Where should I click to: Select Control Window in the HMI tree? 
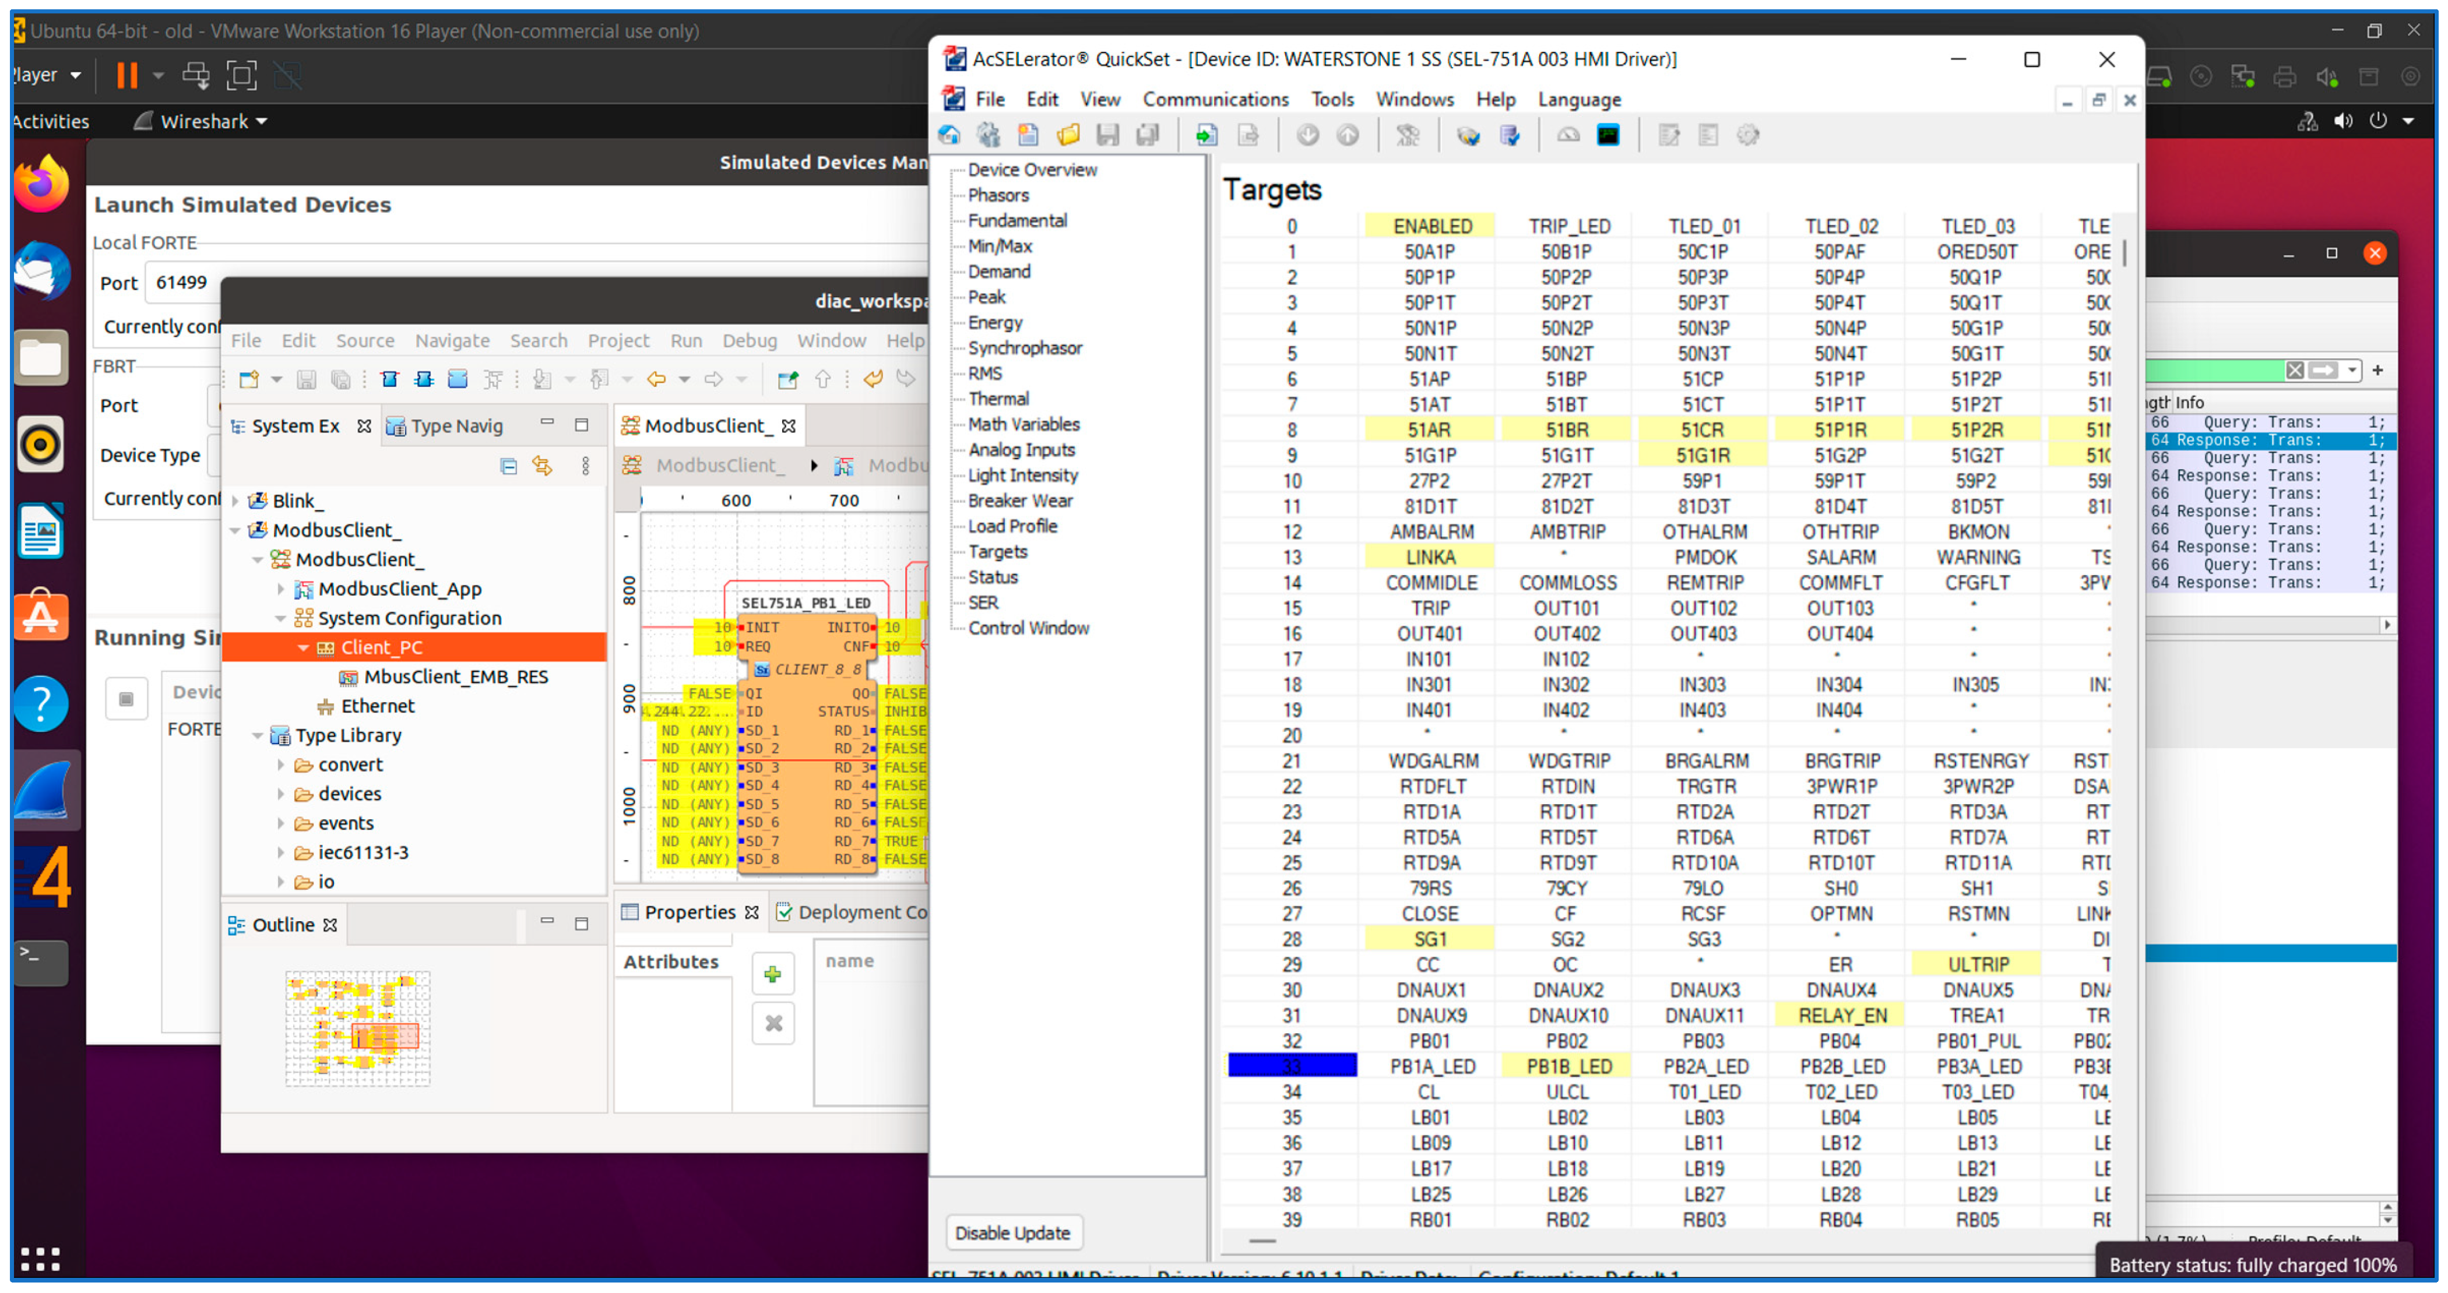click(x=1027, y=628)
